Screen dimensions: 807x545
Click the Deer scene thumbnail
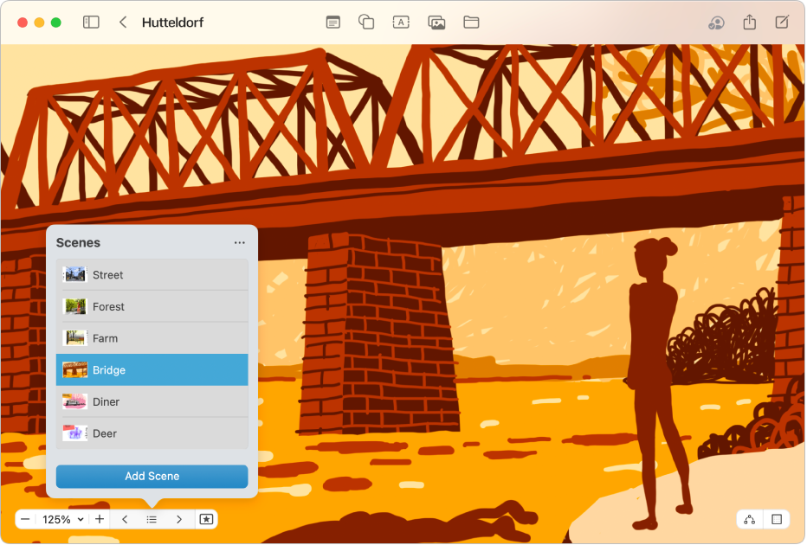tap(74, 433)
